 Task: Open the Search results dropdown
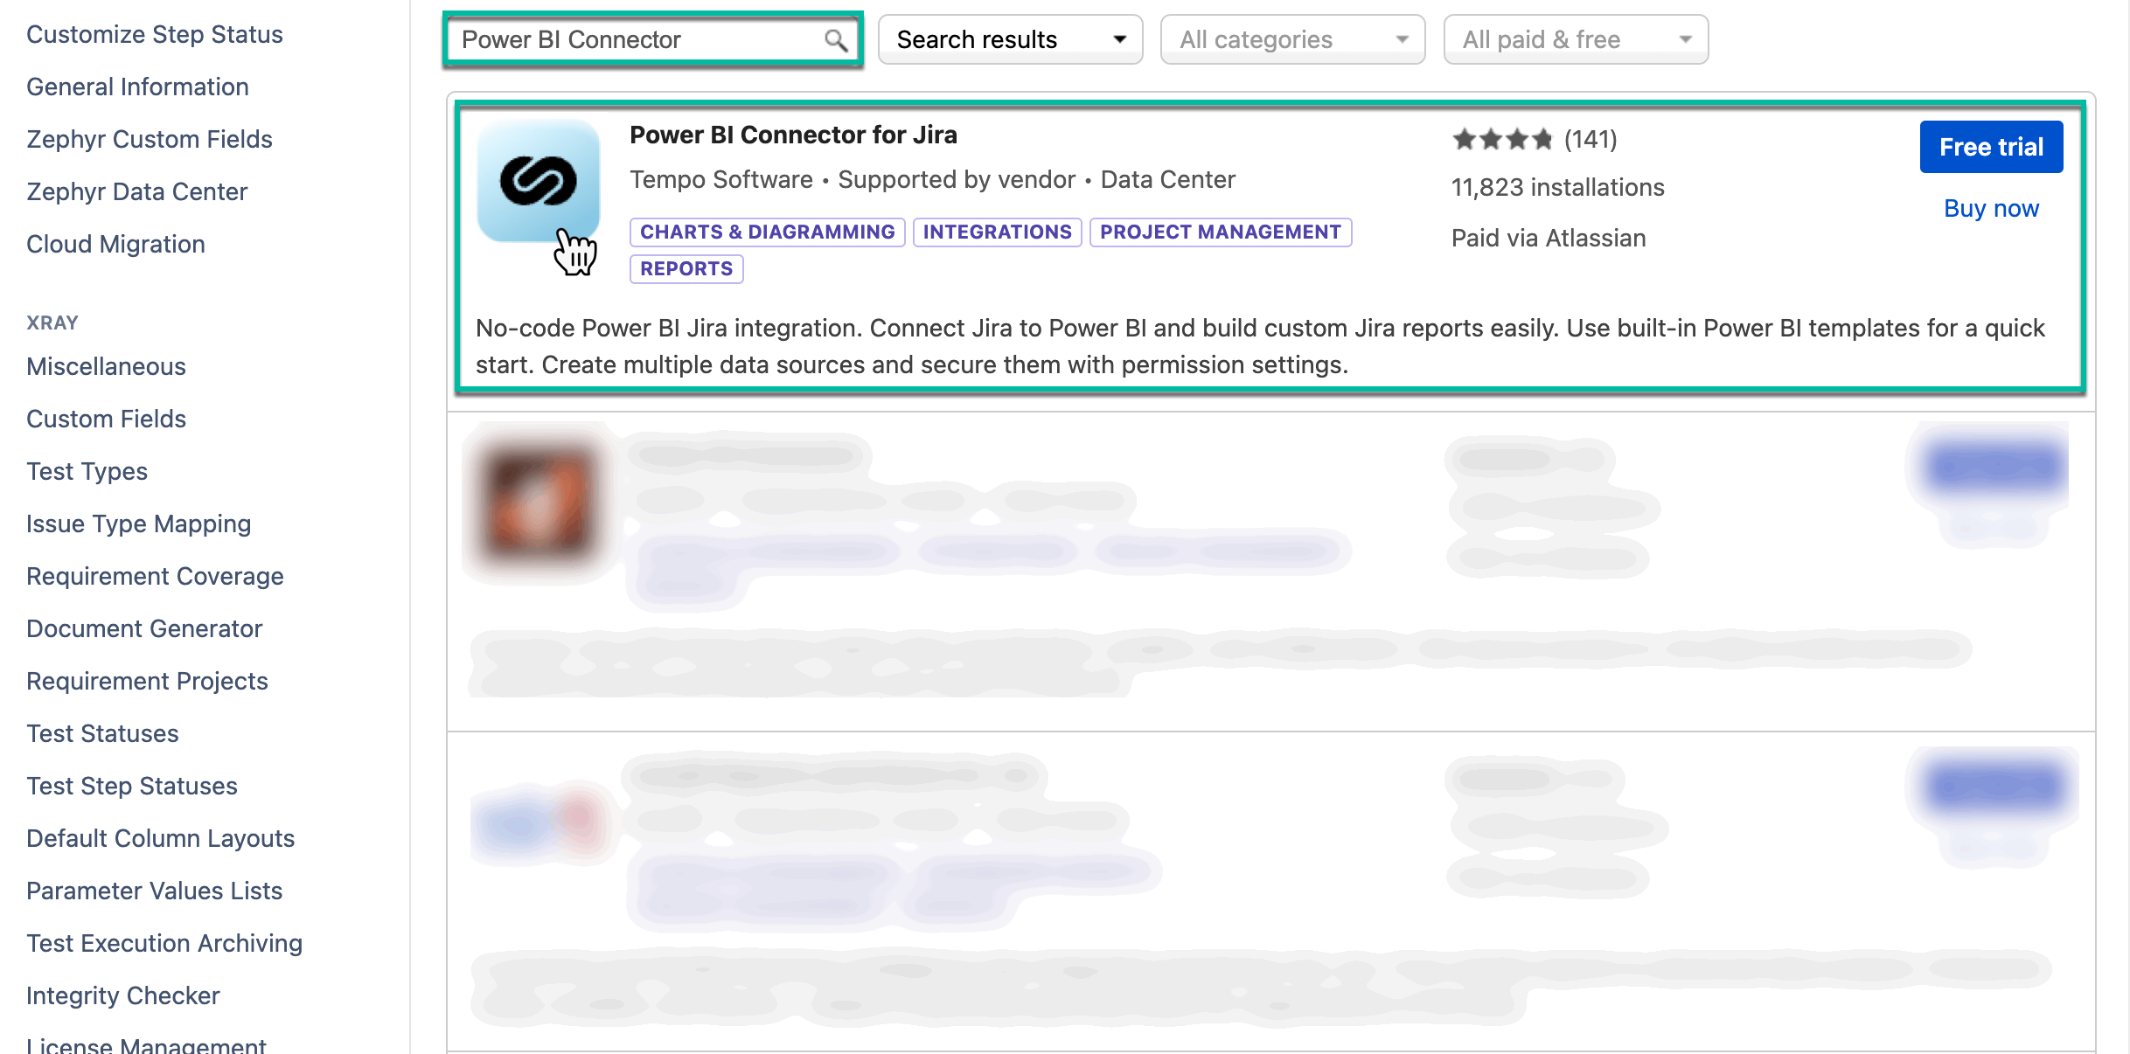(1010, 39)
